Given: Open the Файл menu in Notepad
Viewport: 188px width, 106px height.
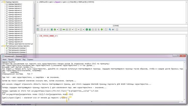Looking at the screenshot, I should click(5, 59).
